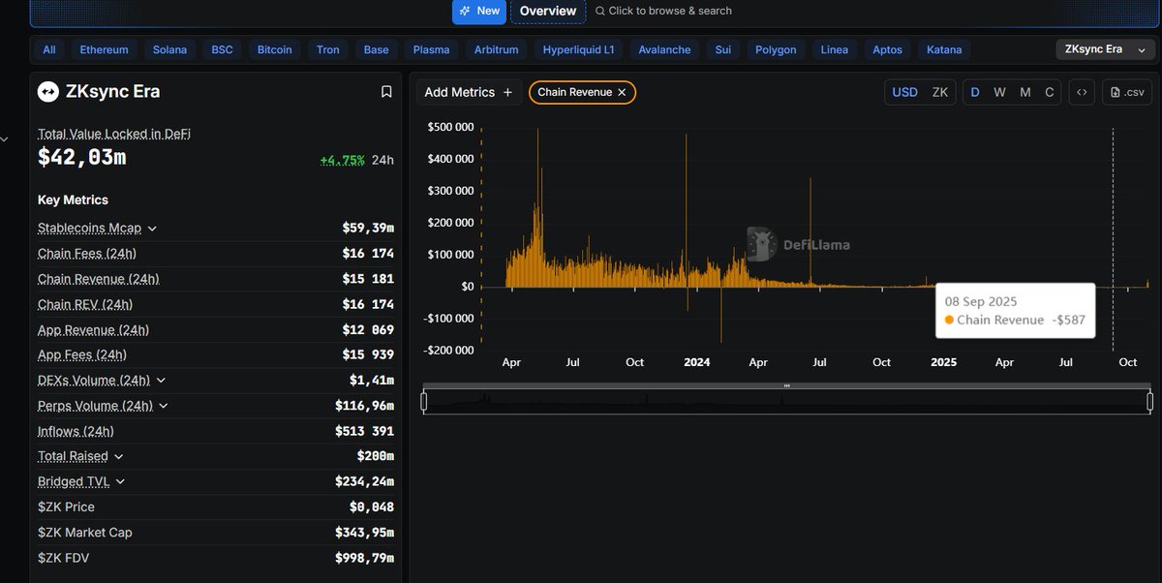Select the Arbitrum chain filter
Viewport: 1162px width, 583px height.
(497, 49)
